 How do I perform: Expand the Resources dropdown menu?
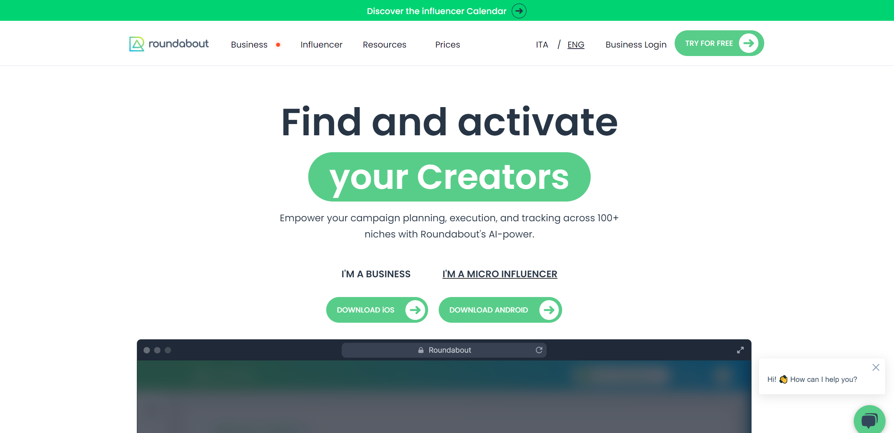point(384,44)
